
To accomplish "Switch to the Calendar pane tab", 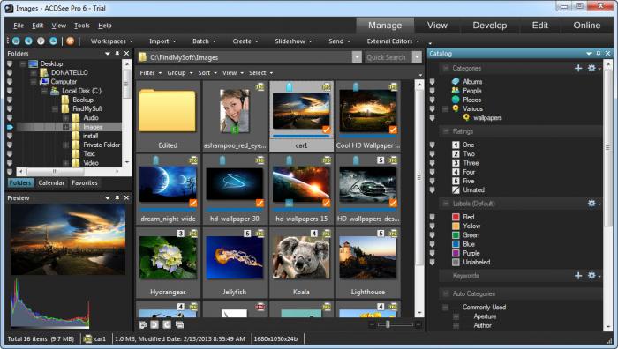I will tap(51, 182).
